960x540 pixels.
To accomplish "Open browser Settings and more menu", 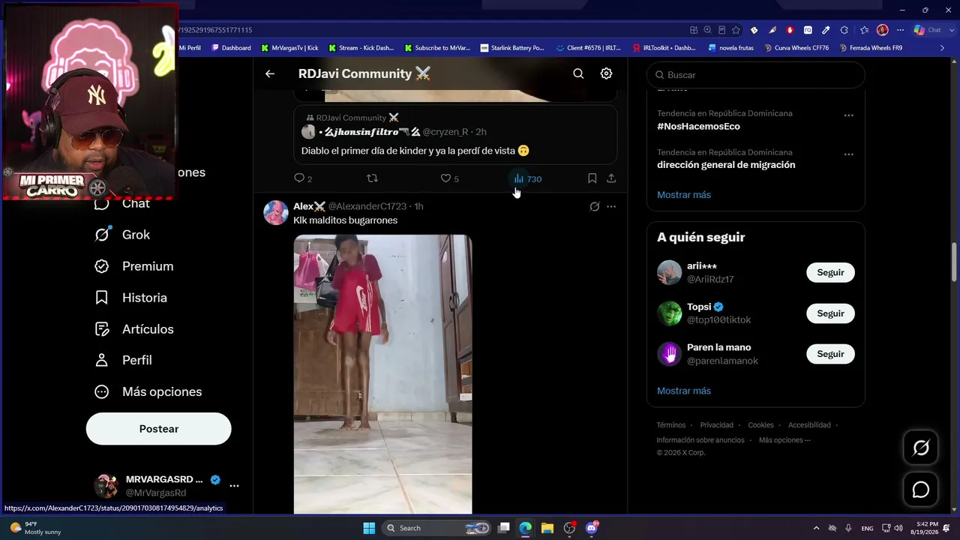I will pyautogui.click(x=900, y=30).
